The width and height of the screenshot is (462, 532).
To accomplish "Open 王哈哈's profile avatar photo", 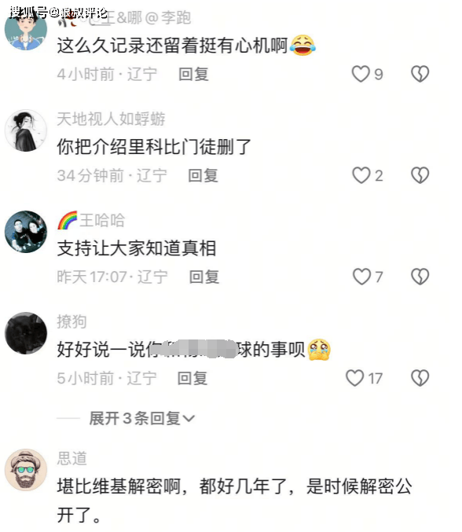I will coord(26,232).
